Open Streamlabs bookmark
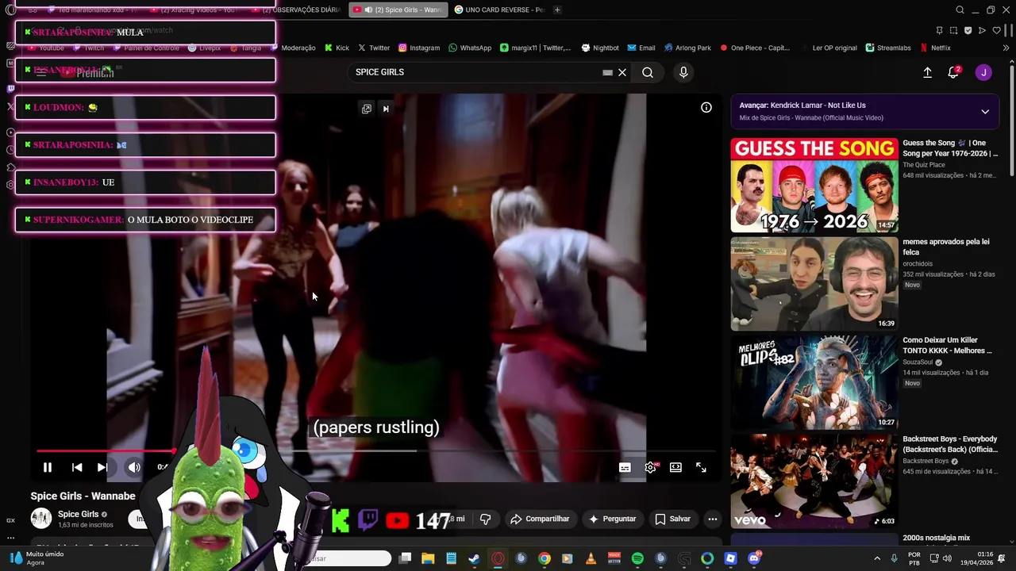 pyautogui.click(x=888, y=48)
